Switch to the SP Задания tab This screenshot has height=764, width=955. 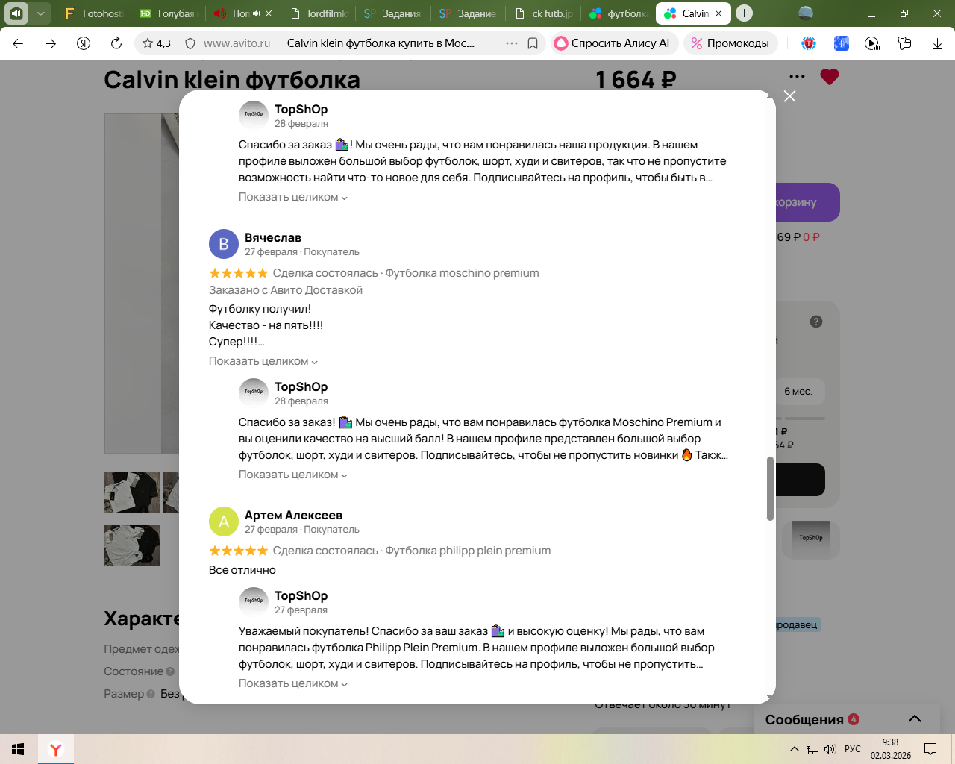[393, 13]
